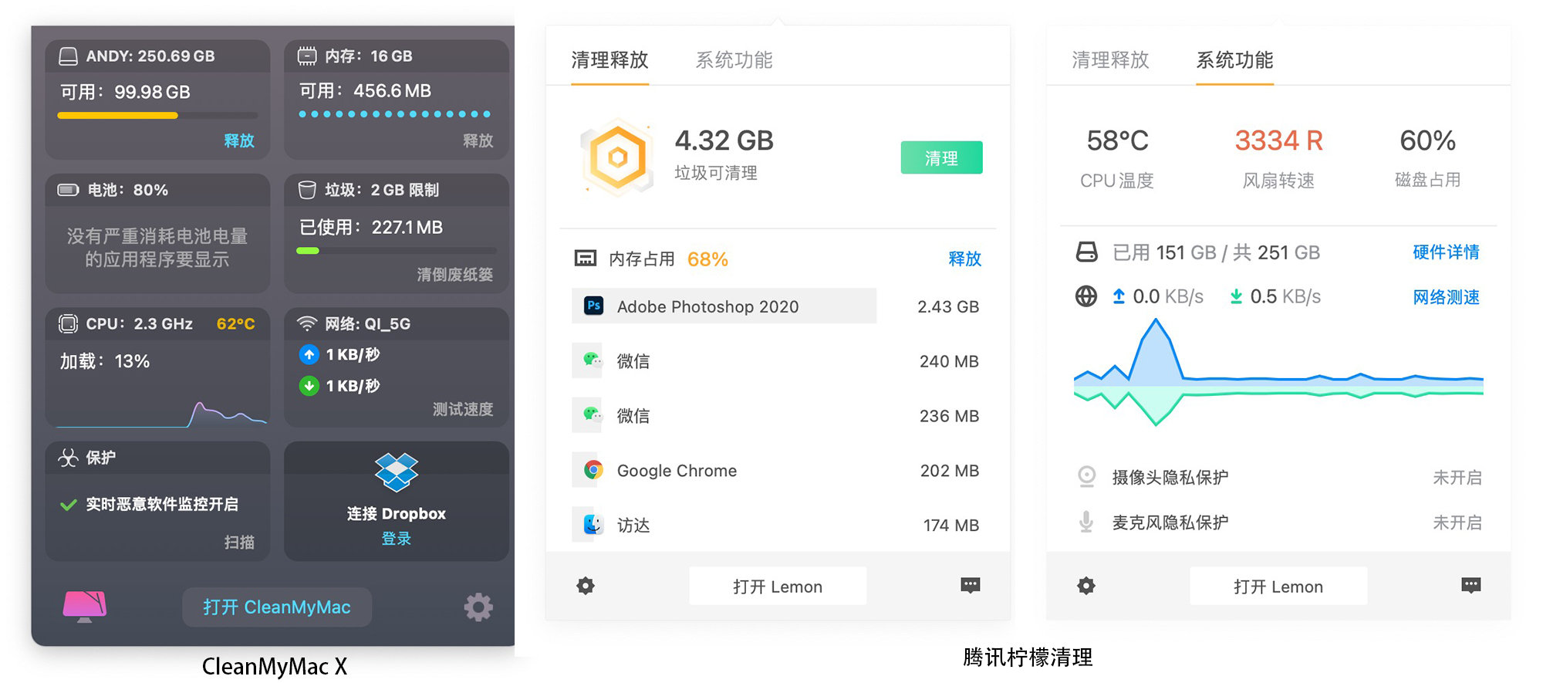Click the battery icon beside 电池: 80%
Viewport: 1543px width, 683px height.
click(68, 190)
